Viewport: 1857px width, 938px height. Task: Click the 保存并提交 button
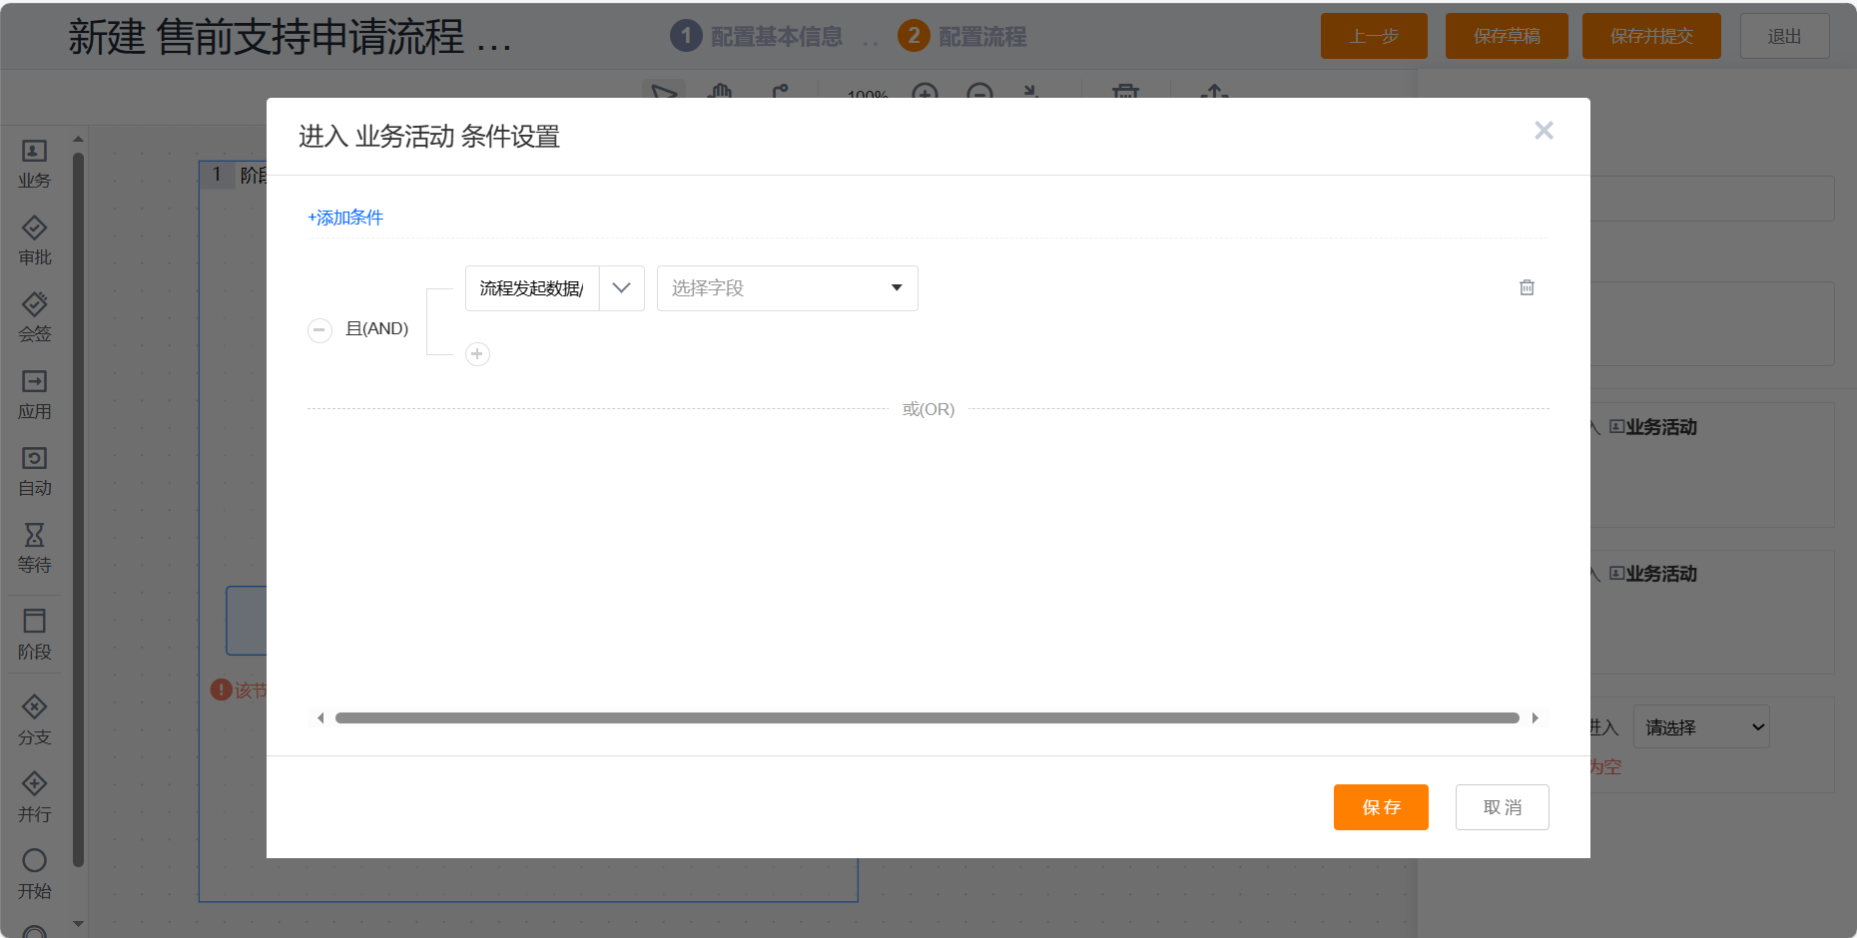[x=1651, y=36]
